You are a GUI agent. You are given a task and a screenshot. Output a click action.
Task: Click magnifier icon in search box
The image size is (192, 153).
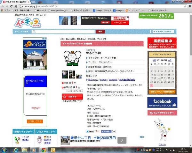(34, 32)
